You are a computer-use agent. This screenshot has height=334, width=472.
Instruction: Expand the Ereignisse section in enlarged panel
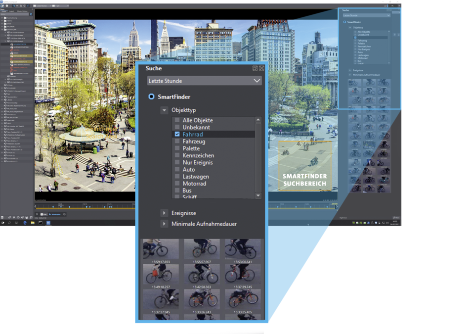tap(164, 213)
